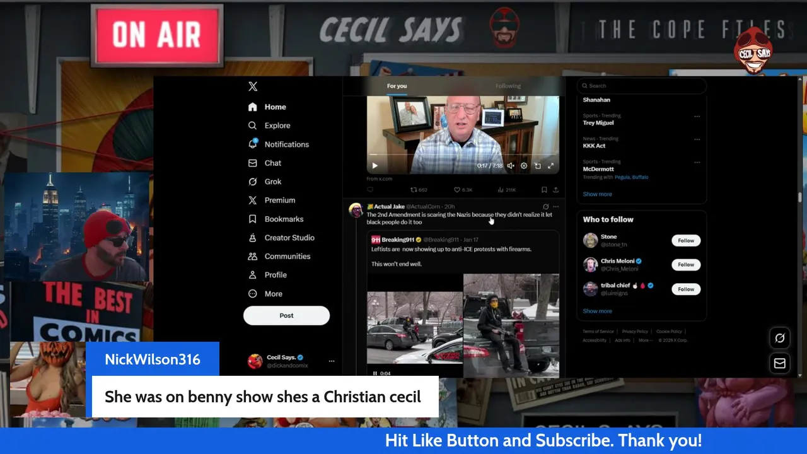Open more options for KKK Act trend
The image size is (807, 454).
point(697,139)
